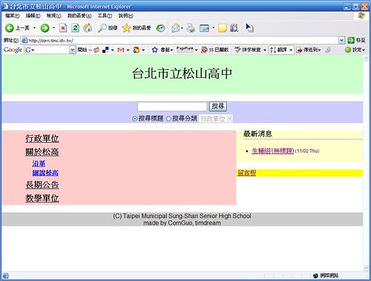The image size is (371, 281).
Task: Stop loading with the red X icon
Action: pos(63,28)
